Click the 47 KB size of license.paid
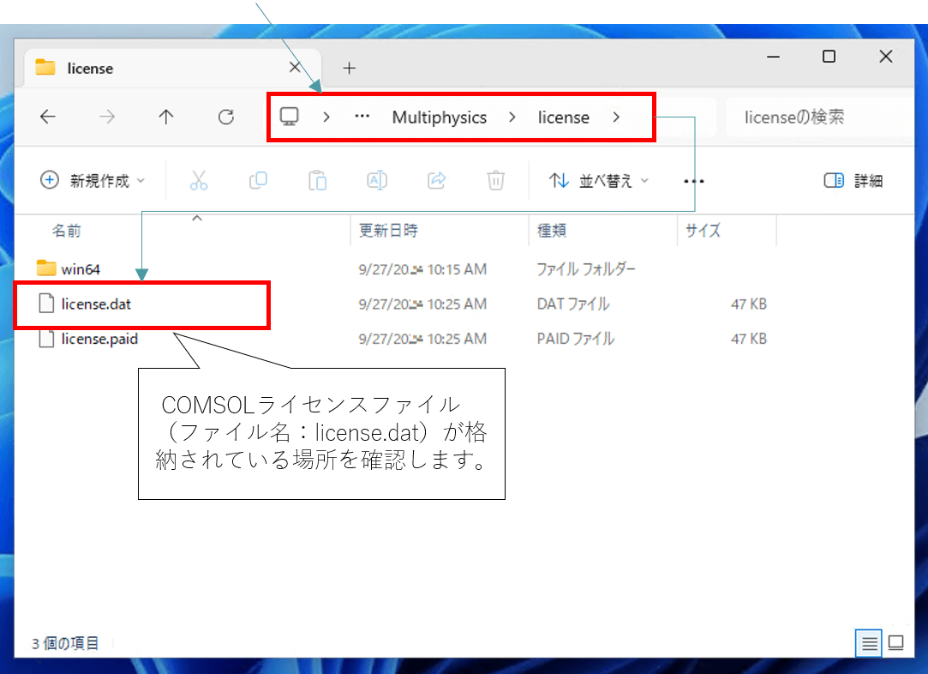 [x=749, y=339]
